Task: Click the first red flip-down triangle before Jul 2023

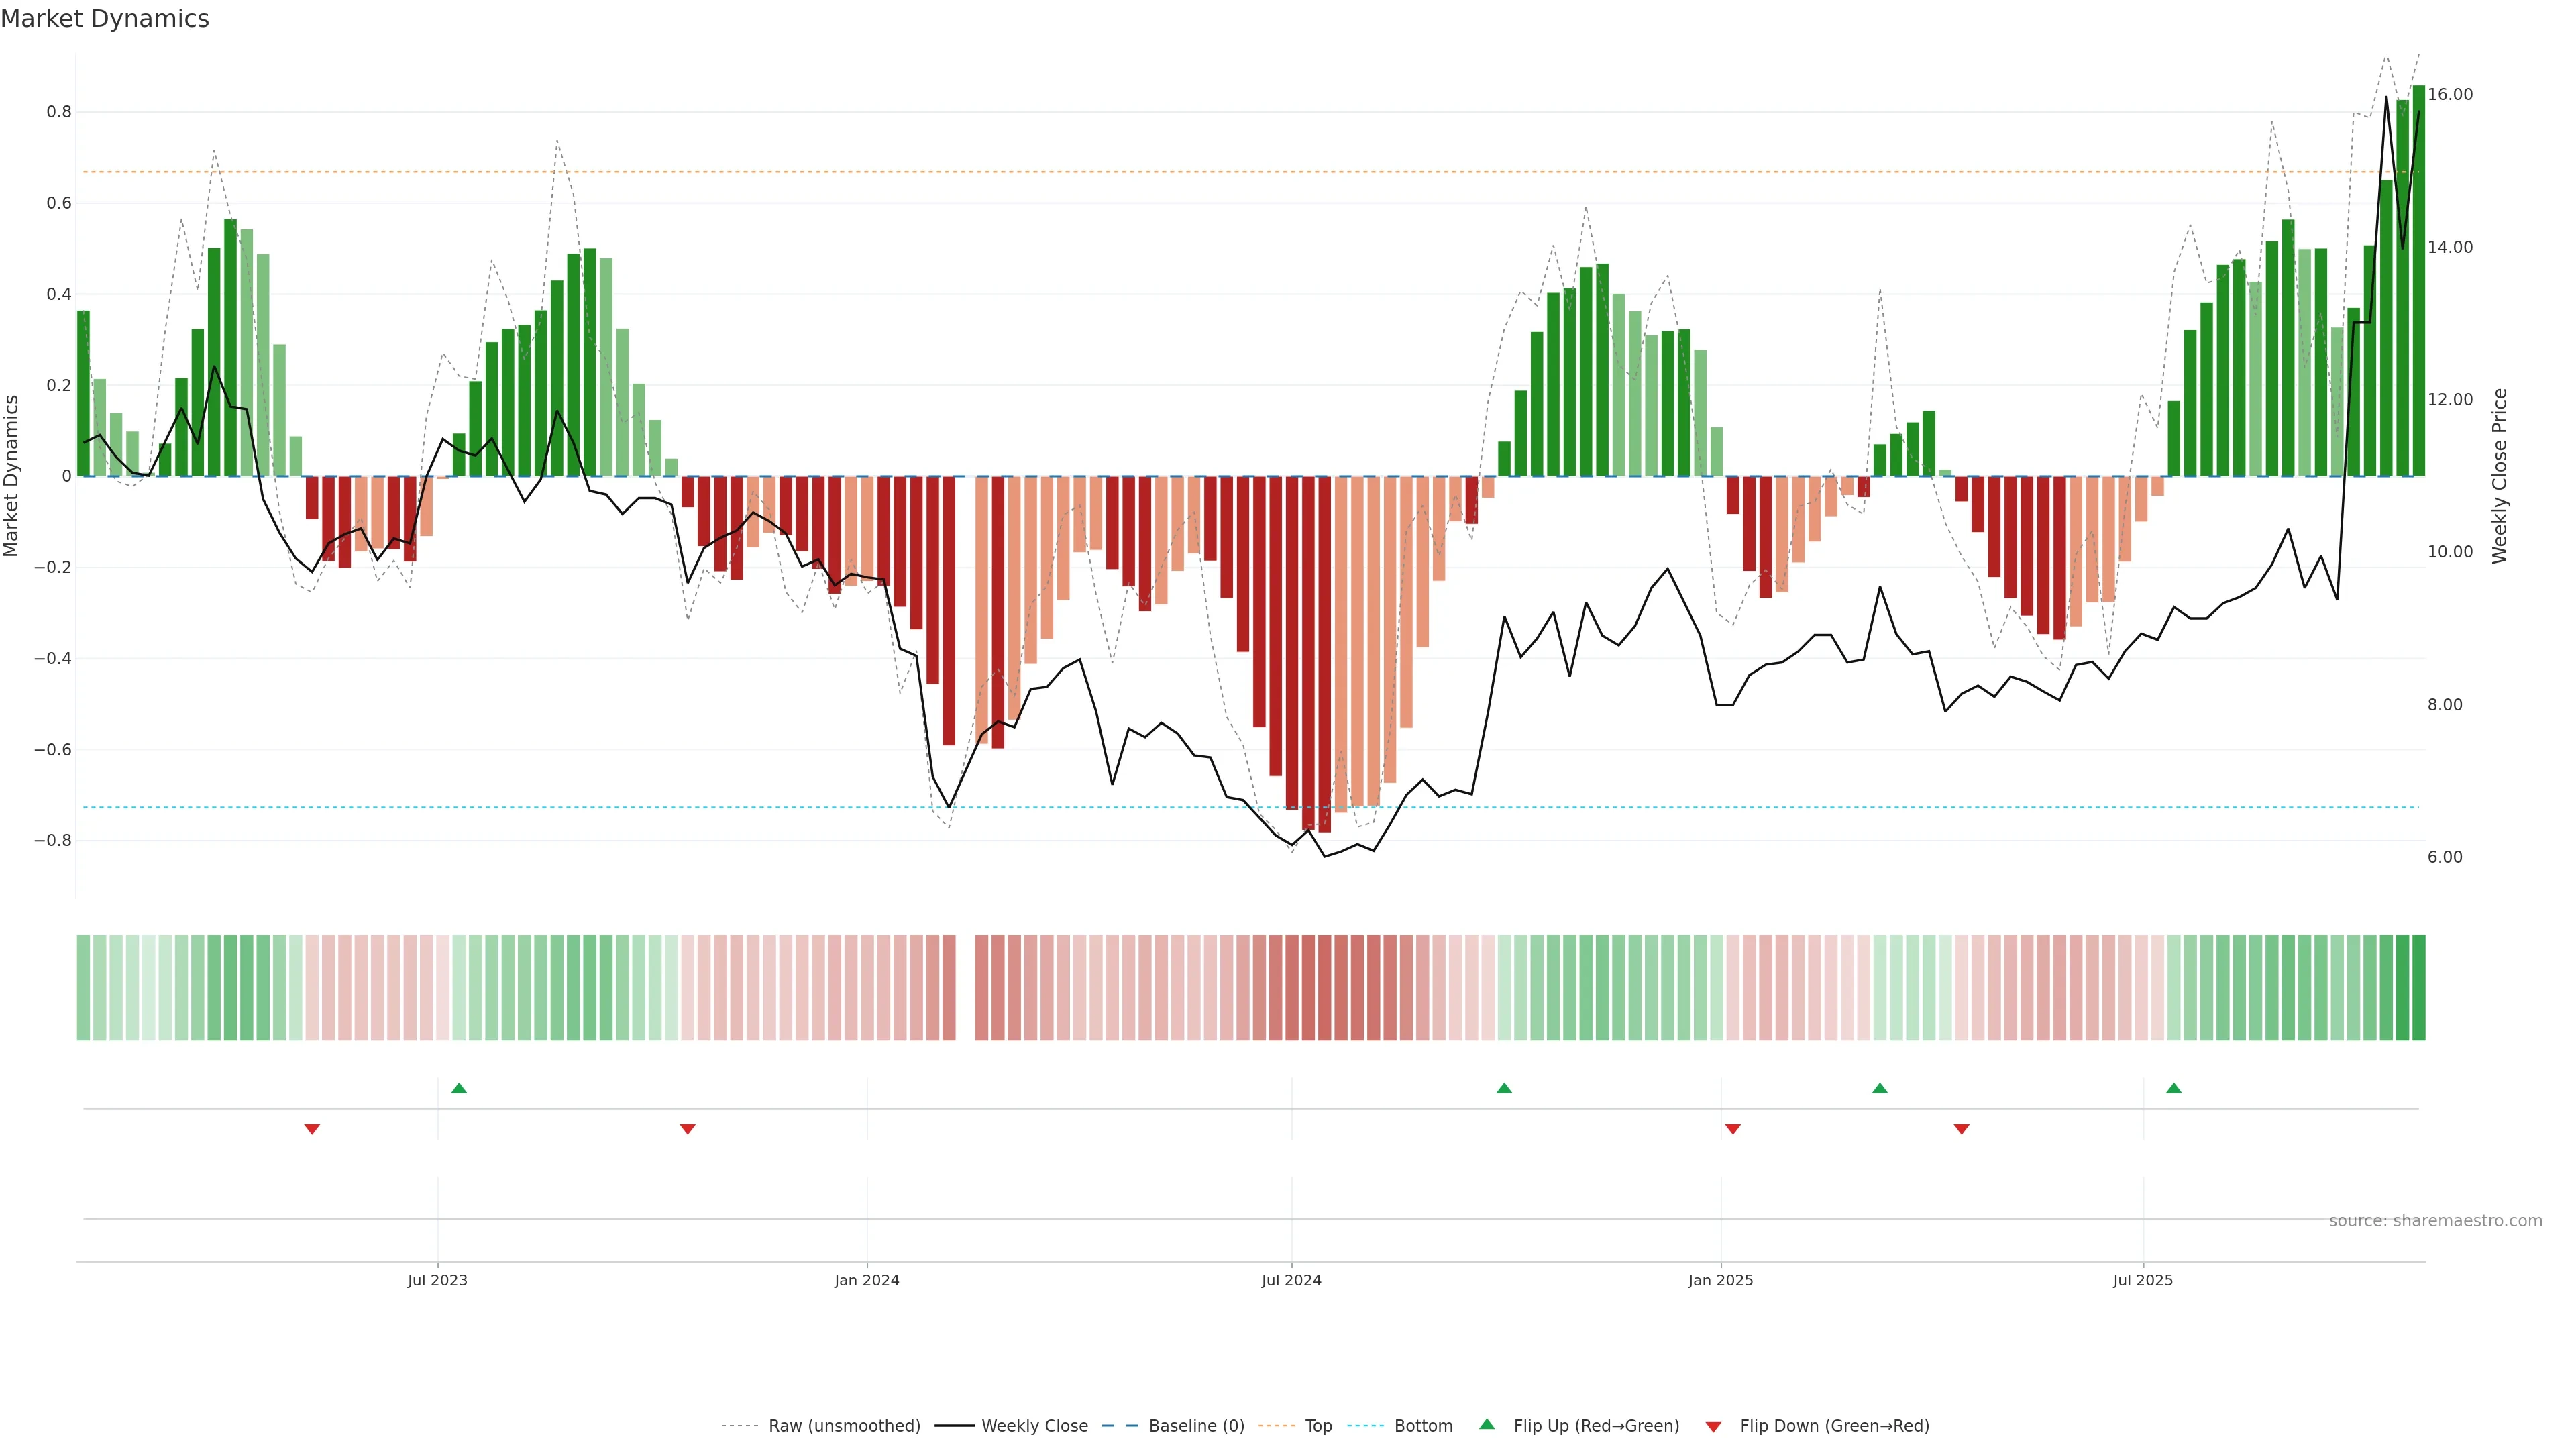Action: click(x=312, y=1129)
